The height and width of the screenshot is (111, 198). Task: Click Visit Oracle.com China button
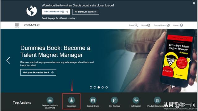pyautogui.click(x=56, y=12)
